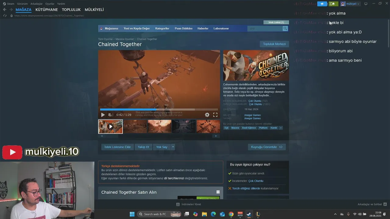Open video settings gear icon
This screenshot has height=219, width=390.
(x=207, y=115)
